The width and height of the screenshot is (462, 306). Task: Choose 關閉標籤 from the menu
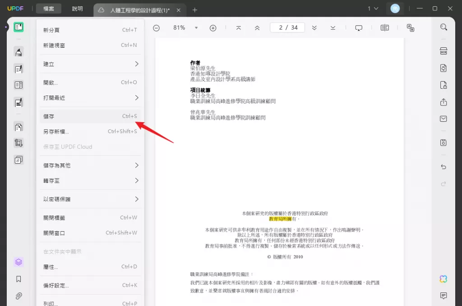tap(90, 218)
